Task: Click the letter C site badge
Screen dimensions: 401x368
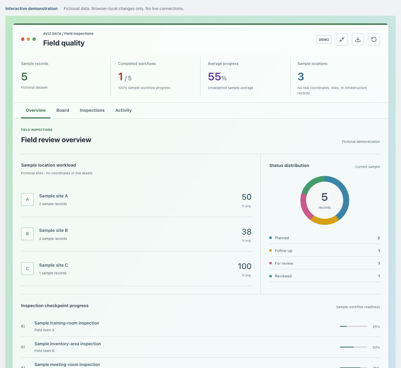Action: click(x=27, y=269)
